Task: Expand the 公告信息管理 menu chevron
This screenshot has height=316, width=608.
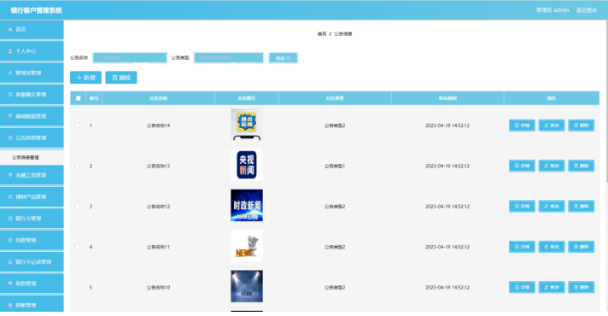Action: pos(59,138)
